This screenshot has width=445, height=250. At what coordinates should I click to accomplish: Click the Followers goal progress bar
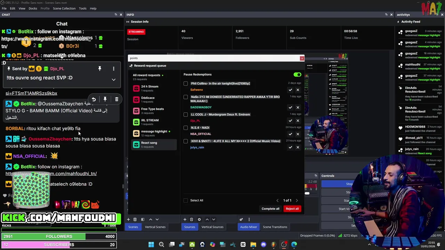(59, 236)
